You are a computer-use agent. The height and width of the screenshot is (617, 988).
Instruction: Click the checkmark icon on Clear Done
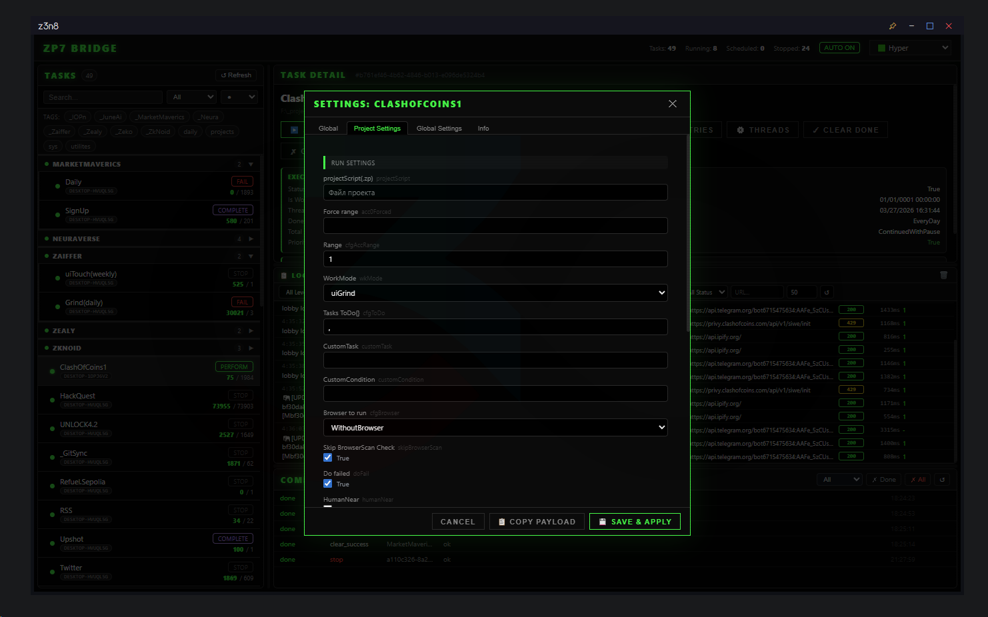coord(815,130)
